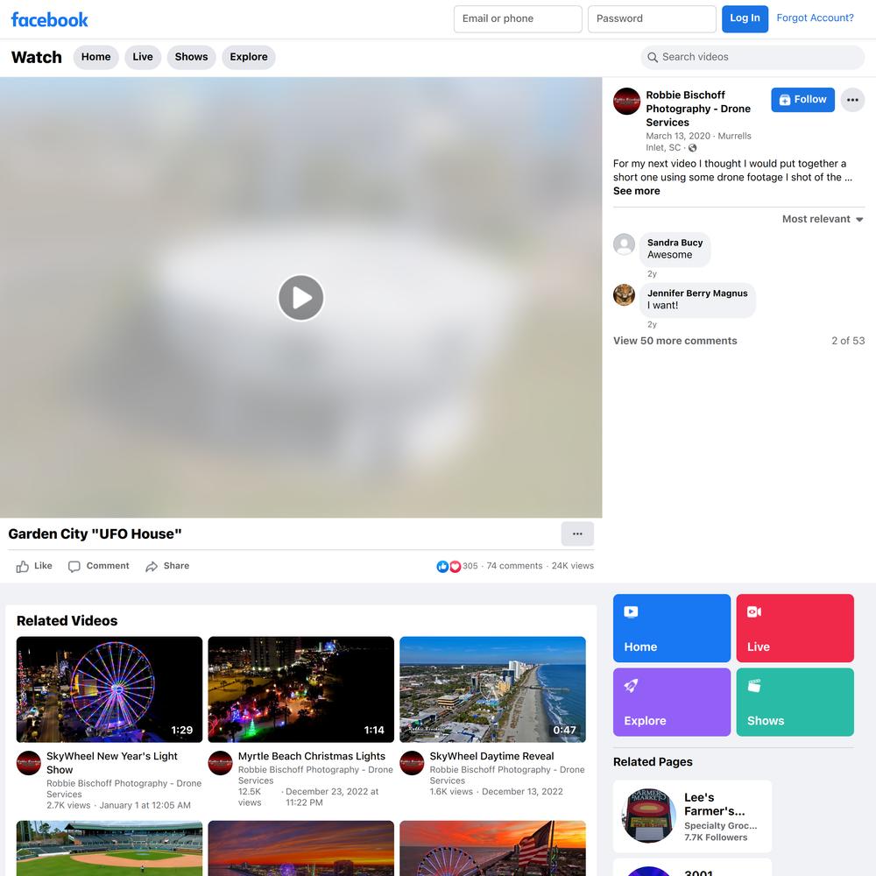Screen dimensions: 876x876
Task: Click the search magnifier icon
Action: click(x=652, y=57)
